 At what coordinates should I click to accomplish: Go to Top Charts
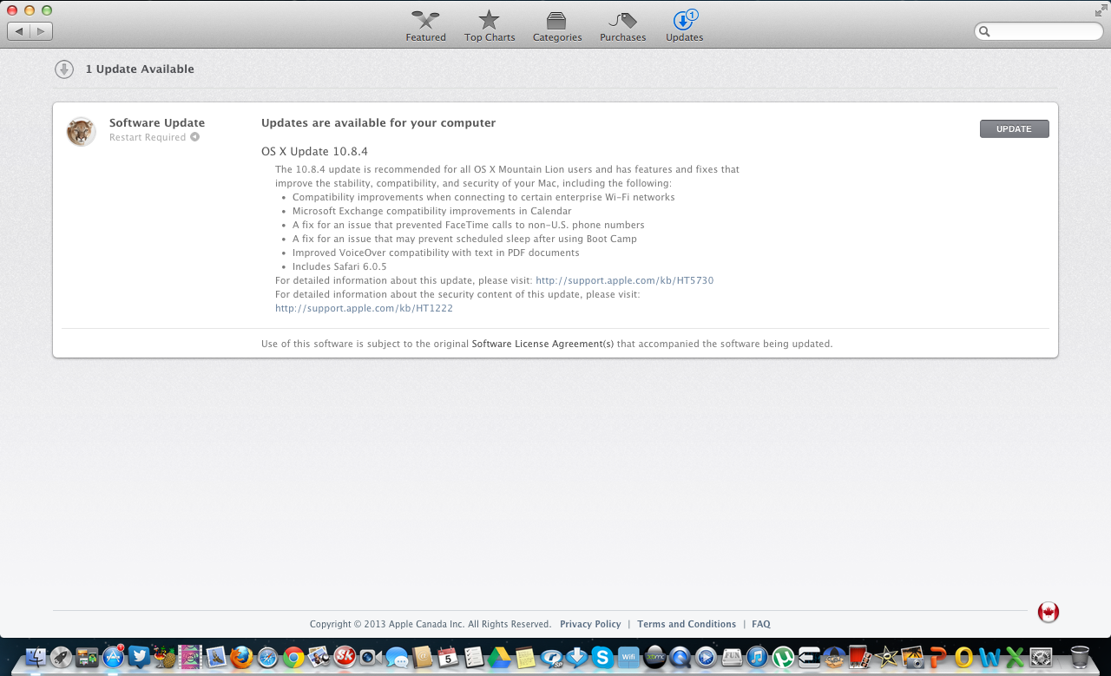point(490,26)
